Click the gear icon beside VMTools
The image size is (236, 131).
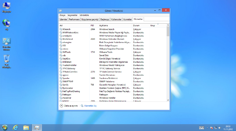(x=61, y=52)
